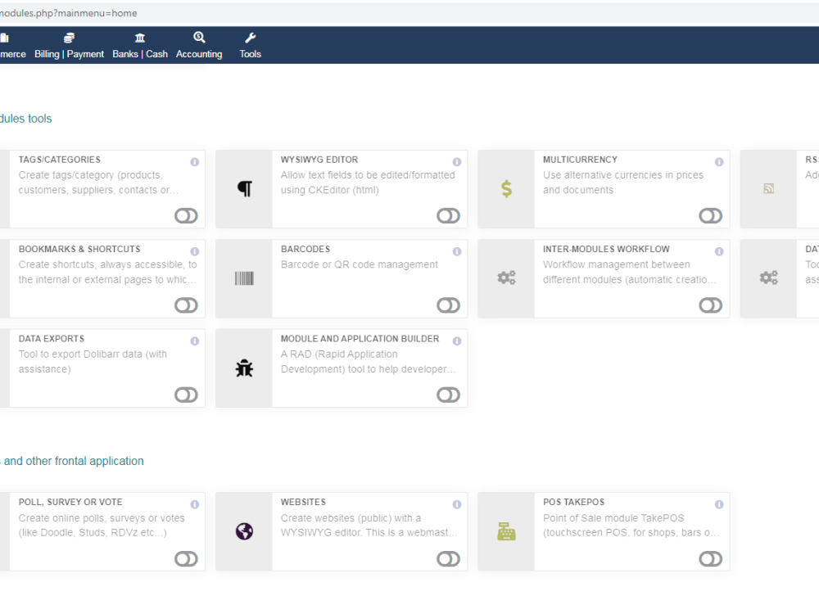View info about the Multicurrency module

[718, 161]
